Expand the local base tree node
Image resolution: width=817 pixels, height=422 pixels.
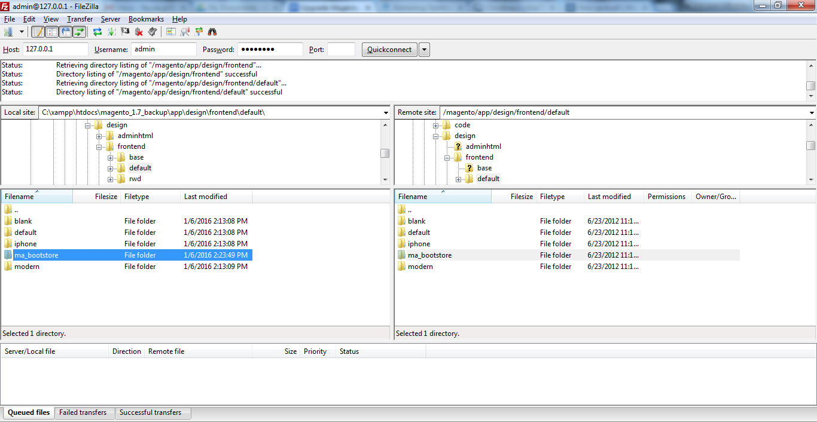click(111, 158)
